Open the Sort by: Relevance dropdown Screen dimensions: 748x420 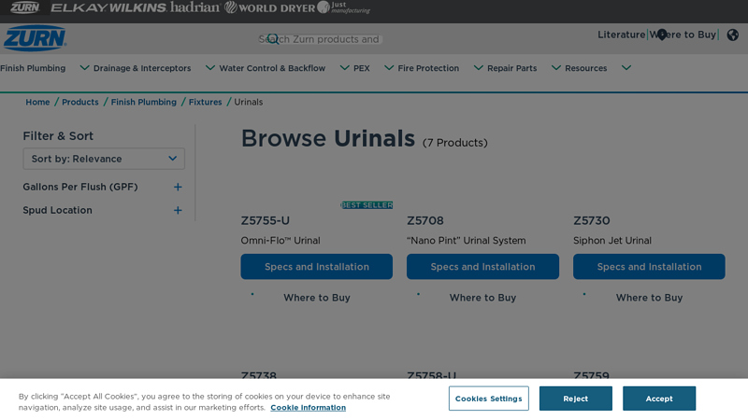(x=104, y=159)
